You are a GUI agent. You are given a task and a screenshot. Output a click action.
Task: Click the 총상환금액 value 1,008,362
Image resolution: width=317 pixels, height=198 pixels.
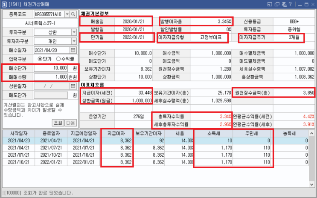coord(304,77)
